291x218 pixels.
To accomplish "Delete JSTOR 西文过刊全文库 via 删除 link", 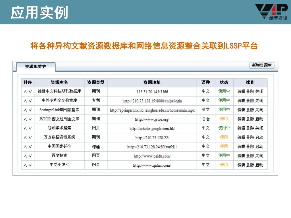I will [x=250, y=119].
